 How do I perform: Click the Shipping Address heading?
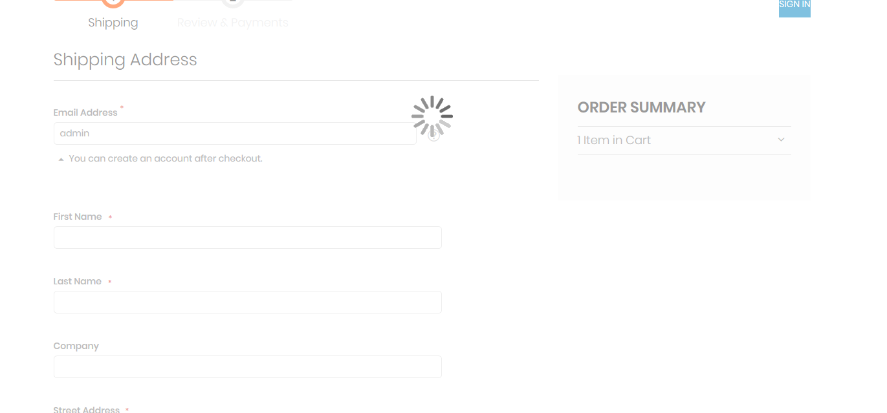tap(125, 59)
